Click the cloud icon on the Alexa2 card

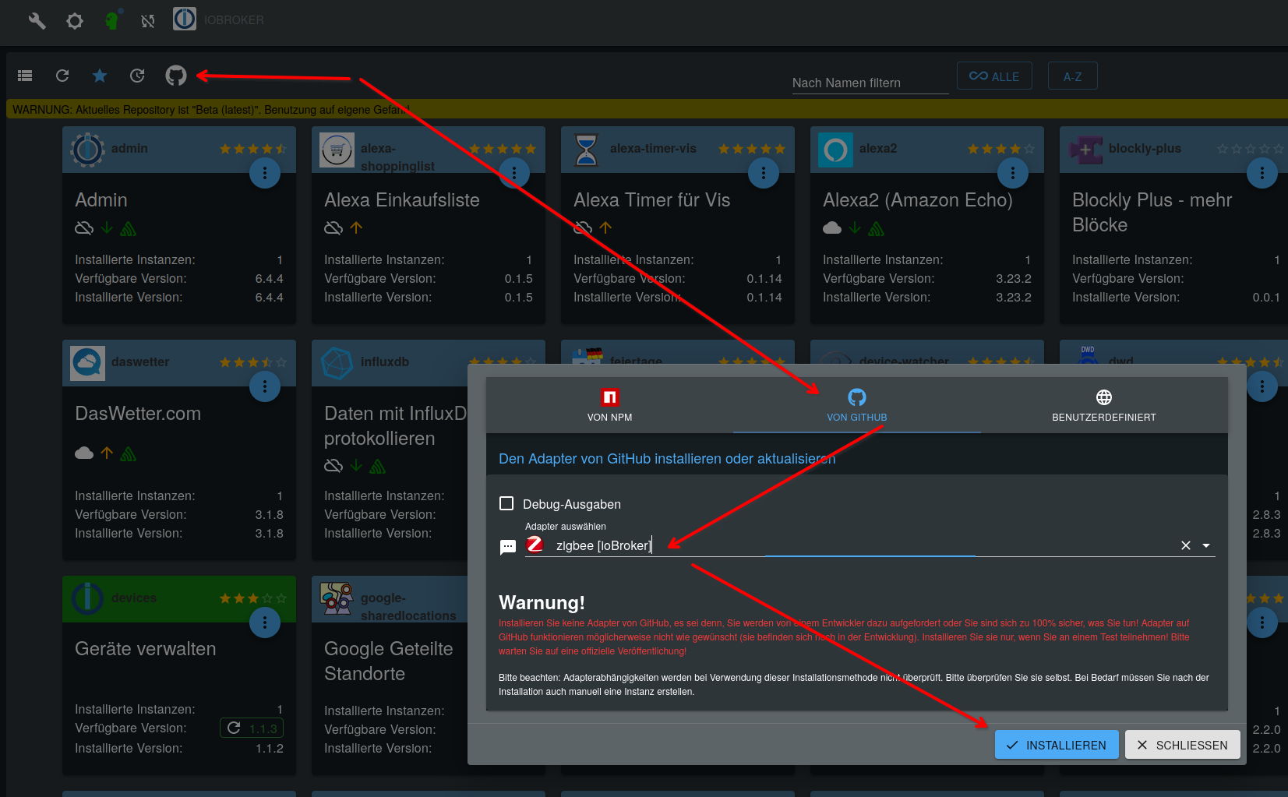[832, 228]
